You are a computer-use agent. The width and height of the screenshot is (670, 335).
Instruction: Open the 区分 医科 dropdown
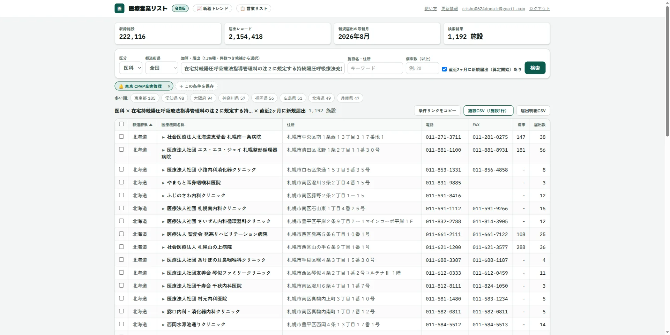[131, 68]
